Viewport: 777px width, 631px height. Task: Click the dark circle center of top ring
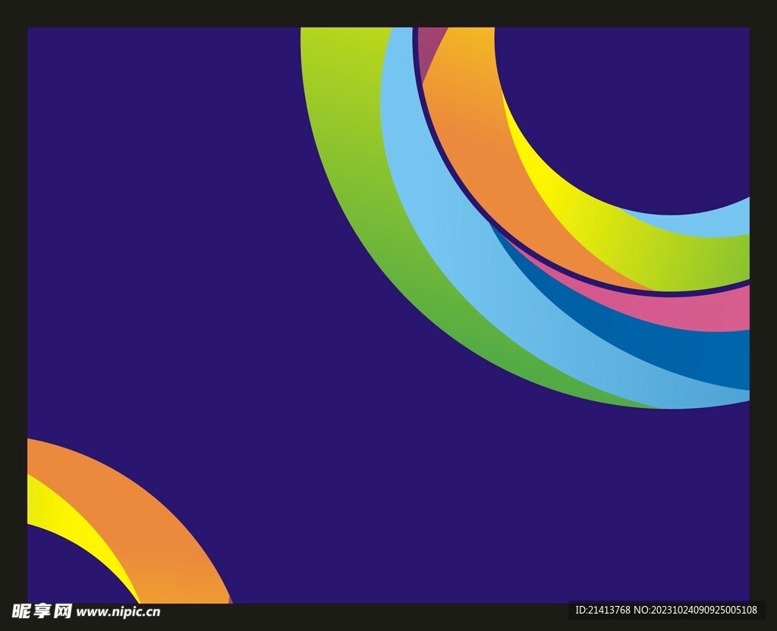[x=622, y=106]
